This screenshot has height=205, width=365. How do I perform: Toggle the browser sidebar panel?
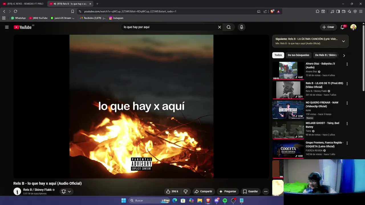pyautogui.click(x=338, y=11)
